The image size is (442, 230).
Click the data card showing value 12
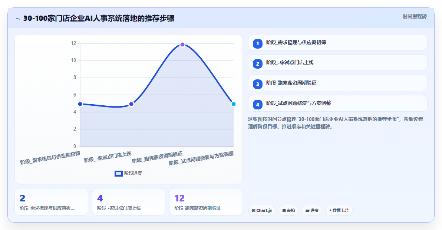pos(206,202)
